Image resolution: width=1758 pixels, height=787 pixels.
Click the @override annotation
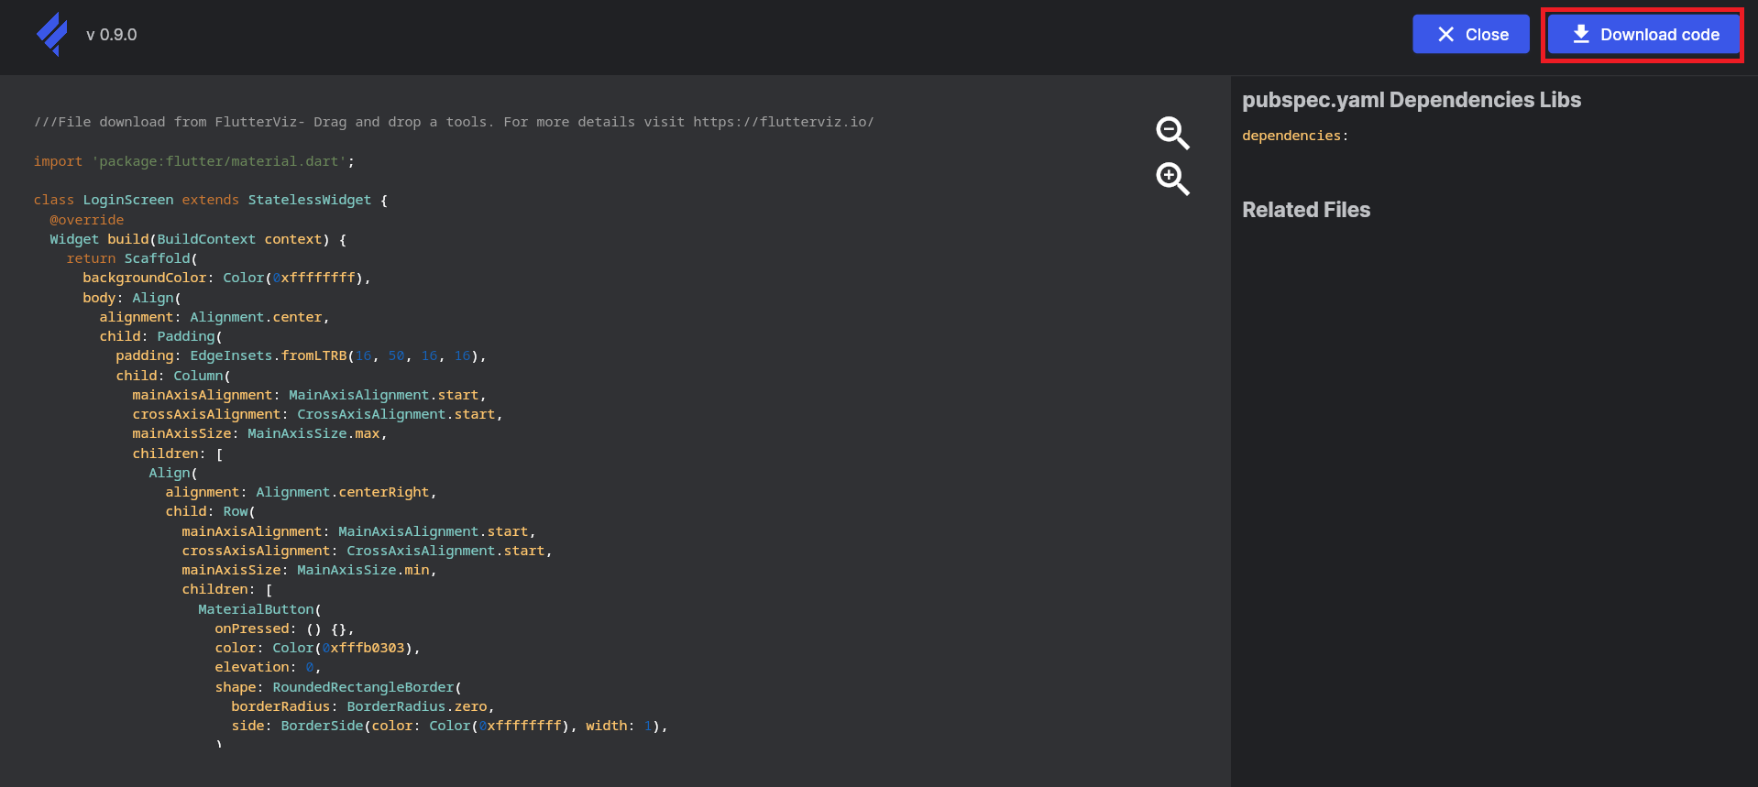tap(86, 220)
